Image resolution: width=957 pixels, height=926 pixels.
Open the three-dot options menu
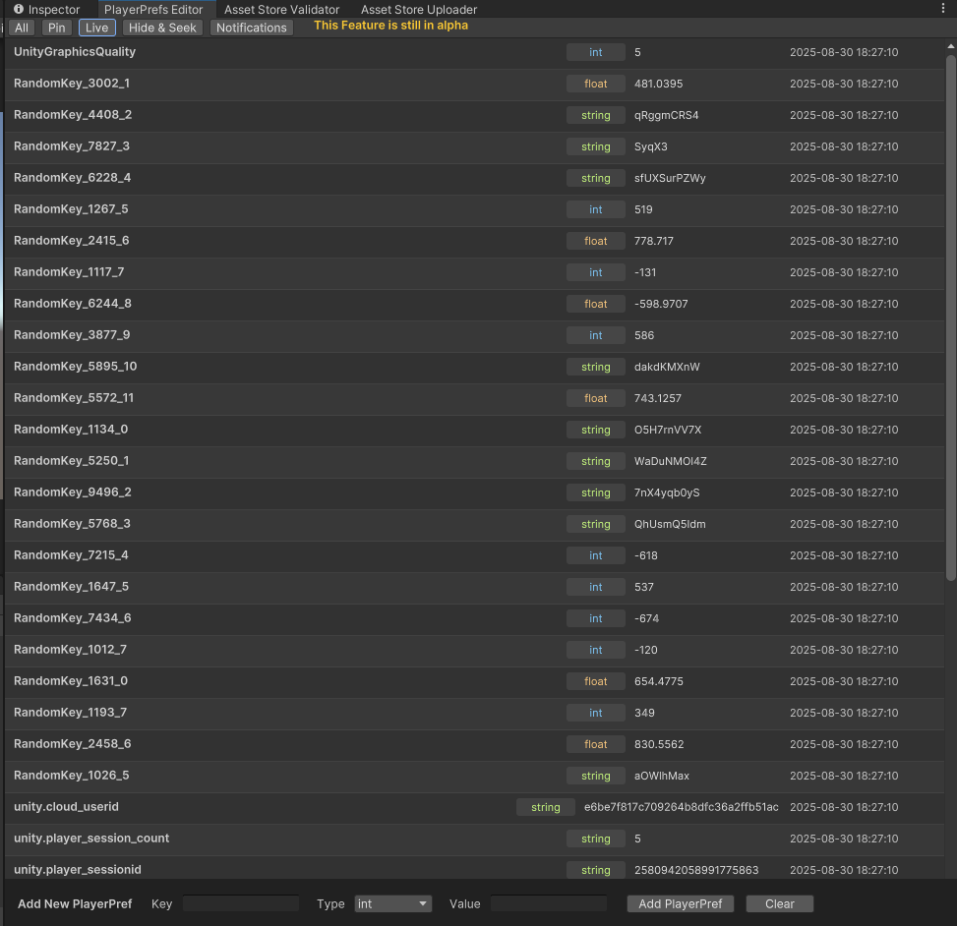[943, 8]
